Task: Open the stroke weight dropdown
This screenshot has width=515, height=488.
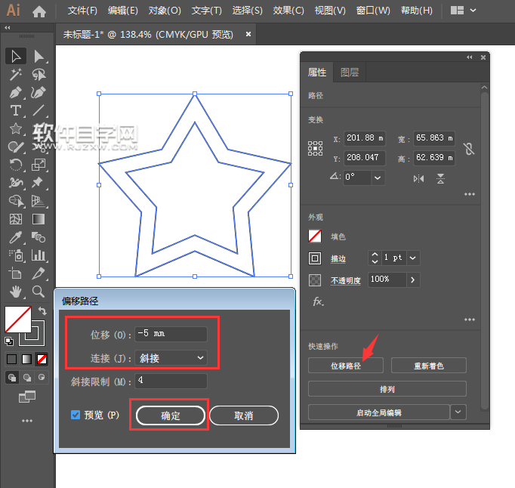Action: coord(413,258)
